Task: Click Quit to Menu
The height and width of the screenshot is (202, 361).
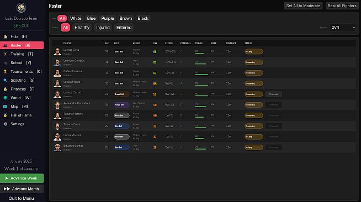Action: click(x=21, y=198)
